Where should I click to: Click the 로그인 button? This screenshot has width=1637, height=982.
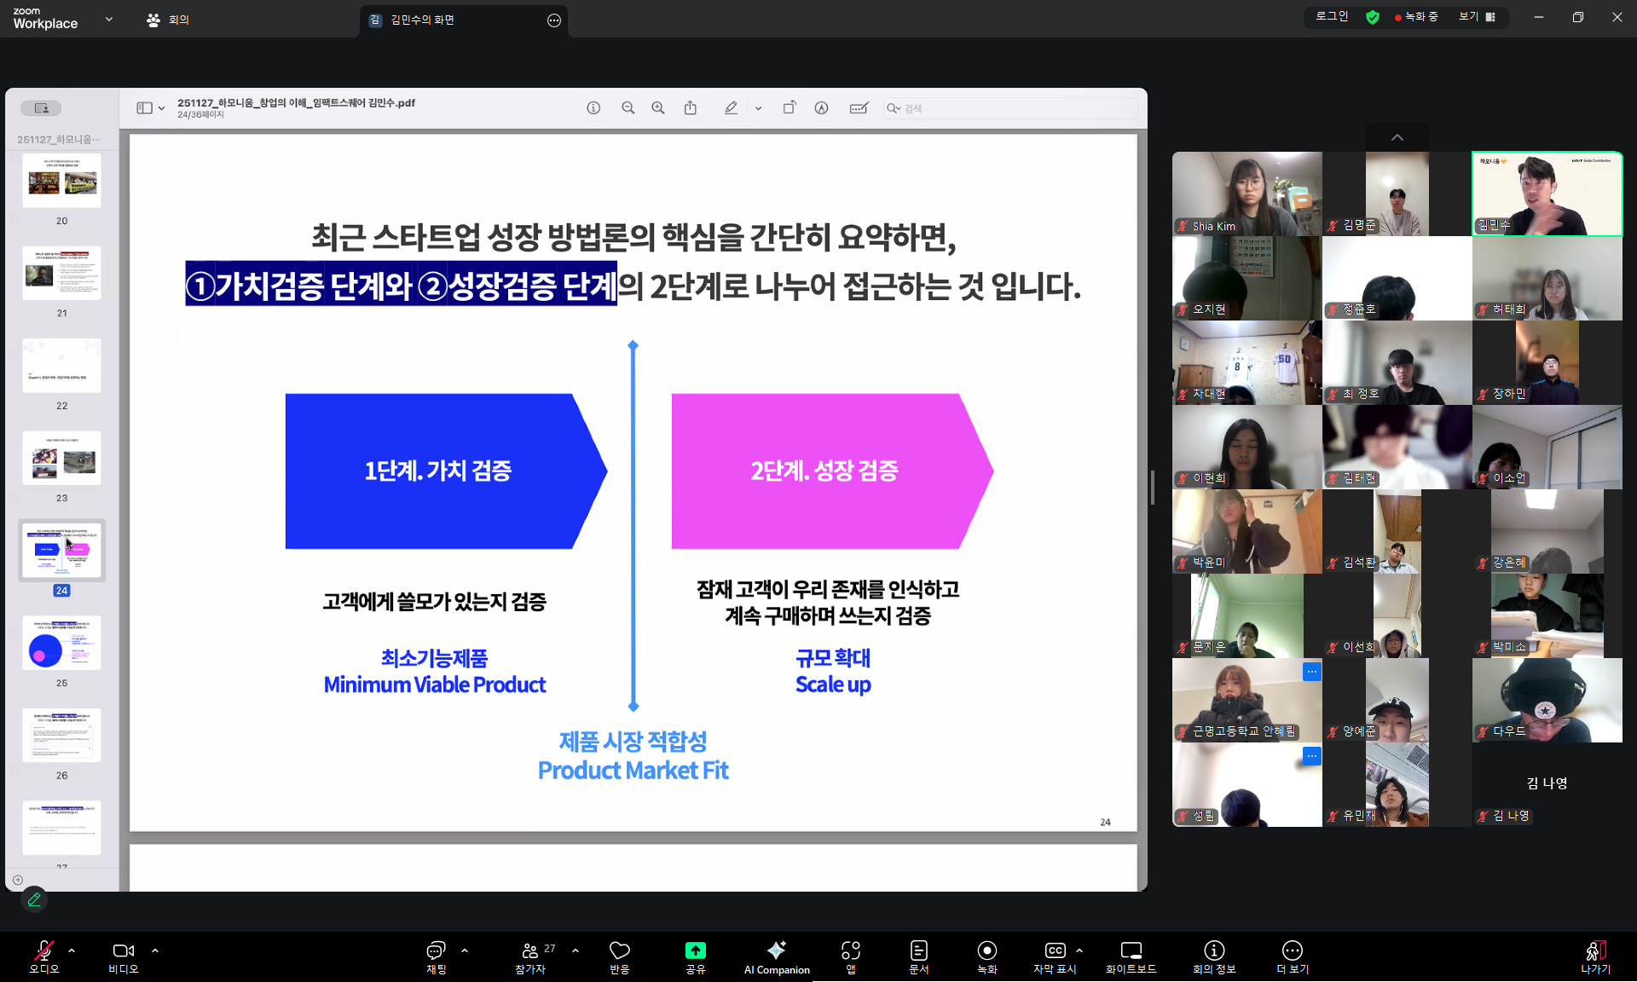[1332, 16]
